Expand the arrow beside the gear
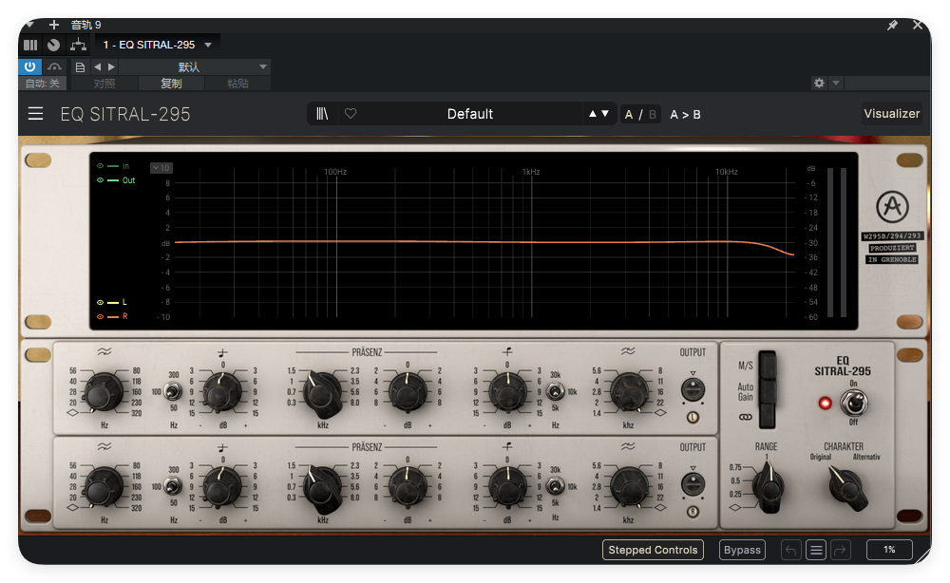Image resolution: width=950 pixels, height=583 pixels. point(835,83)
